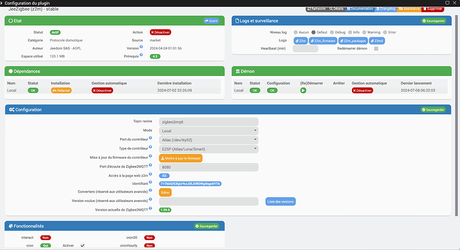Click Mettre à jour le firmware

point(181,158)
